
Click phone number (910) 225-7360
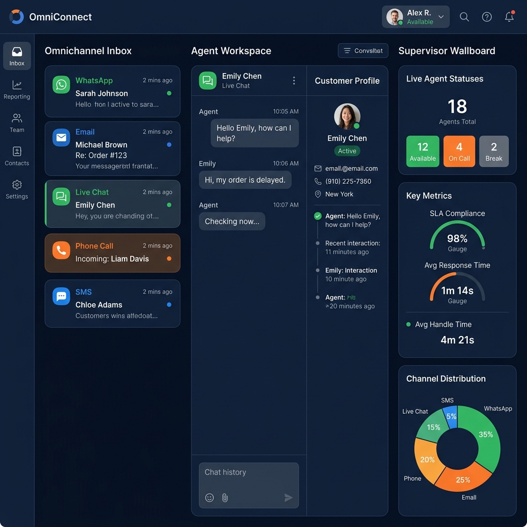click(348, 181)
